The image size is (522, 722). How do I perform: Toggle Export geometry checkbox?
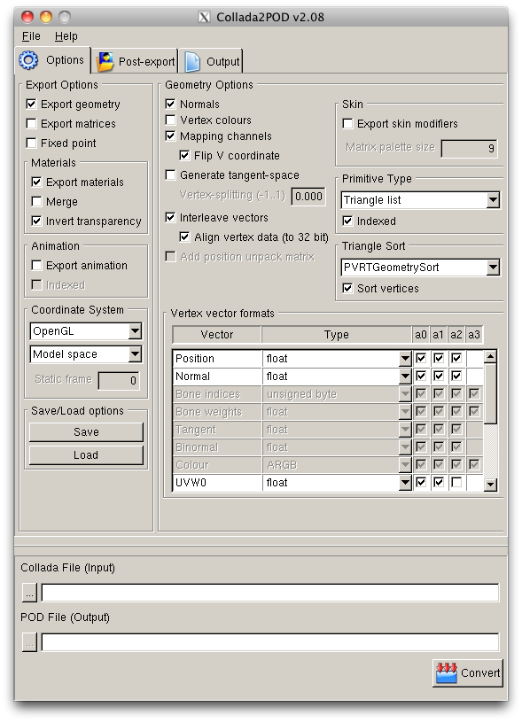point(31,104)
